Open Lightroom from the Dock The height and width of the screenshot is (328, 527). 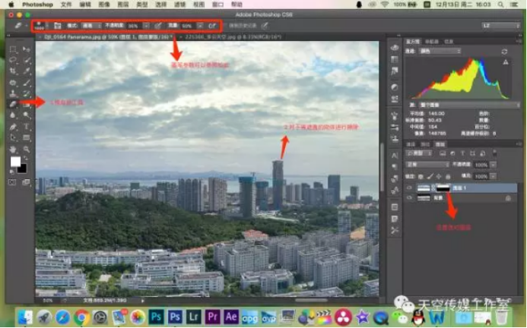click(x=195, y=315)
